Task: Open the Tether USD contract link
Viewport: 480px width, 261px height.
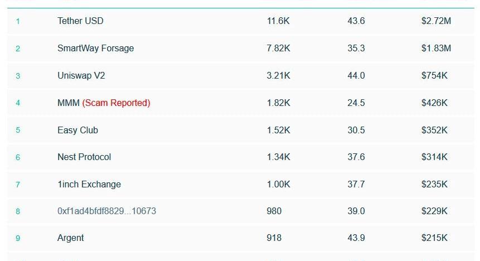Action: click(80, 21)
